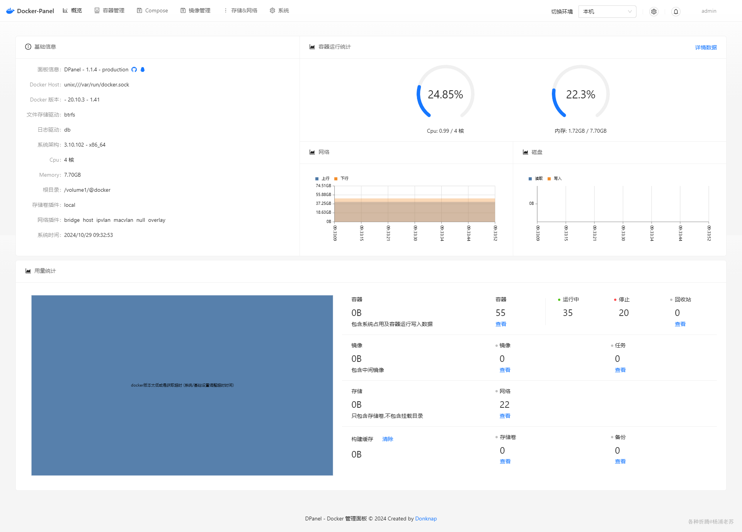
Task: Open the notification bell in top bar
Action: pyautogui.click(x=676, y=12)
